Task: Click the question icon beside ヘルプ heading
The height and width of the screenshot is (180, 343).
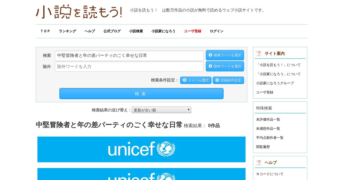Action: click(x=259, y=163)
